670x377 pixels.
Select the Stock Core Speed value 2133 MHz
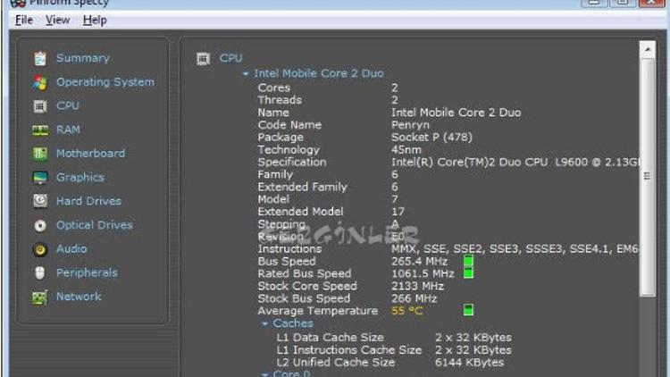[x=417, y=286]
